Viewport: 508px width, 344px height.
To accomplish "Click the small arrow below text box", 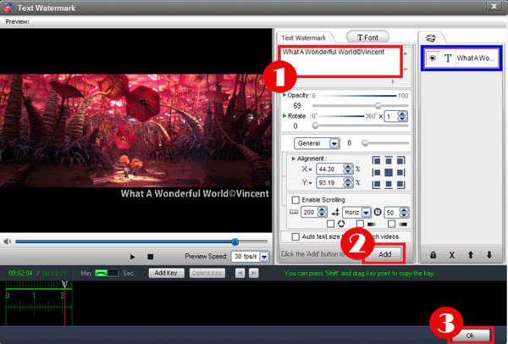I will [x=393, y=81].
